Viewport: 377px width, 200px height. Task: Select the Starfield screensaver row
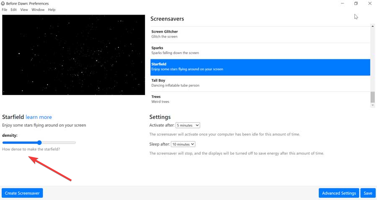point(260,67)
